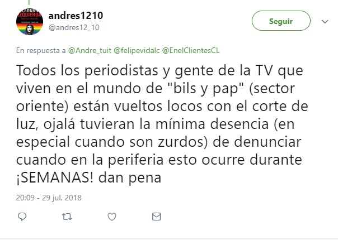The image size is (338, 240).
Task: Send tweet by direct message envelope icon
Action: [x=156, y=217]
